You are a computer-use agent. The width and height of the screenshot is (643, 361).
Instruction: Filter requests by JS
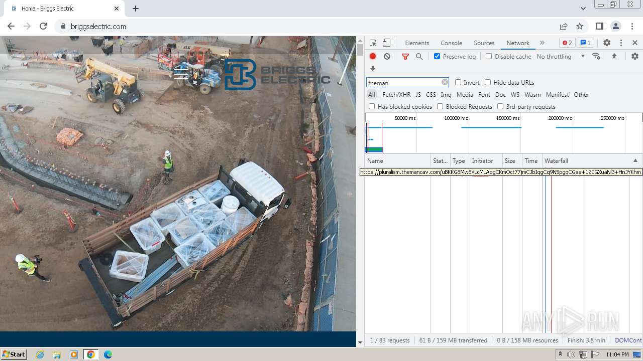pyautogui.click(x=418, y=94)
